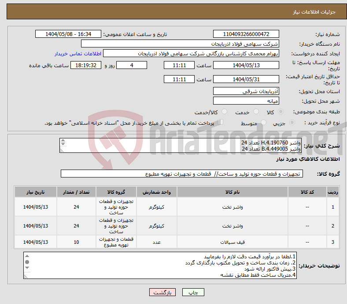Click the validity time field beside date 1404/05/31
The image size is (347, 304).
[x=179, y=79]
